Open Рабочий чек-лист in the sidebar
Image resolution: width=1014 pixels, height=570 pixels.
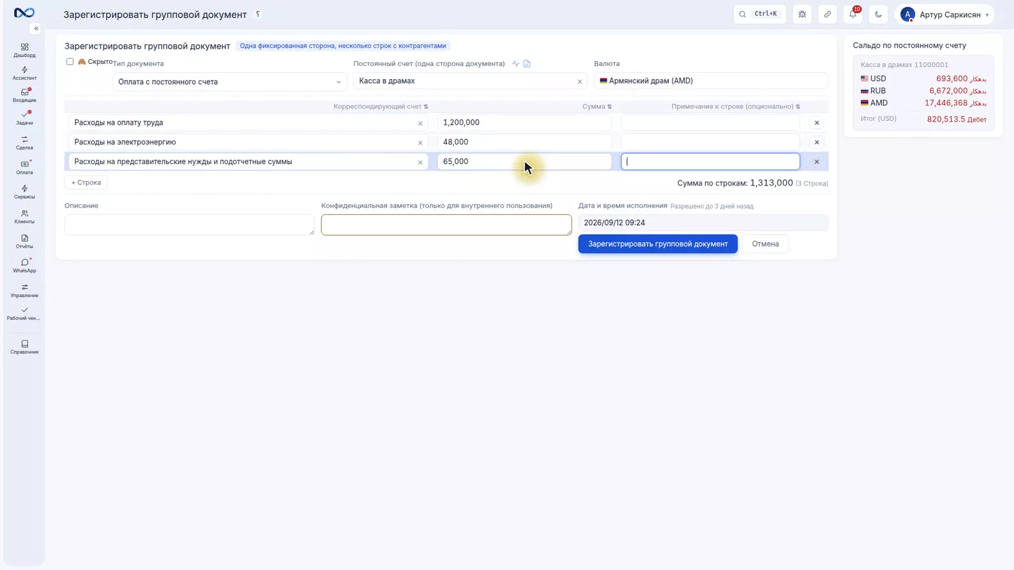pos(25,313)
